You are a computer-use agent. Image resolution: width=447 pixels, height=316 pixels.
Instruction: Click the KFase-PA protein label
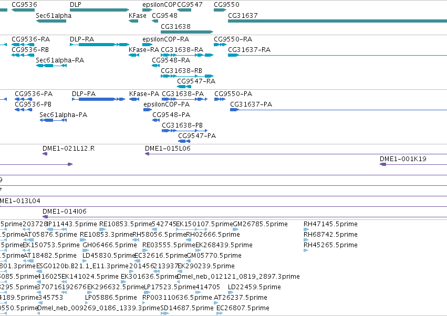(x=144, y=94)
